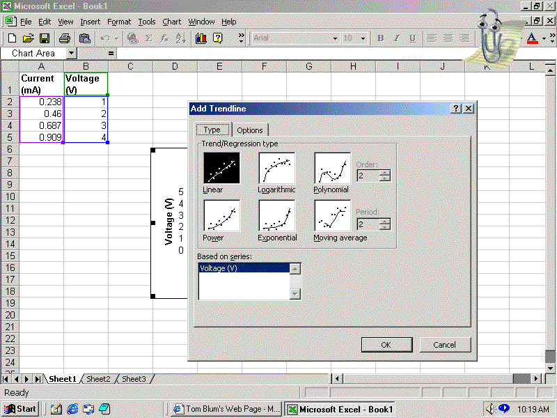The image size is (557, 418).
Task: Open the File menu
Action: [26, 22]
